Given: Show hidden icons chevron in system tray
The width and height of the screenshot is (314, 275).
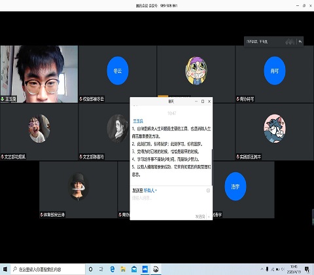Looking at the screenshot, I should coord(262,269).
